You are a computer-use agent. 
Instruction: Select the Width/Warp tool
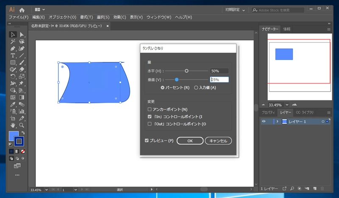(x=13, y=83)
